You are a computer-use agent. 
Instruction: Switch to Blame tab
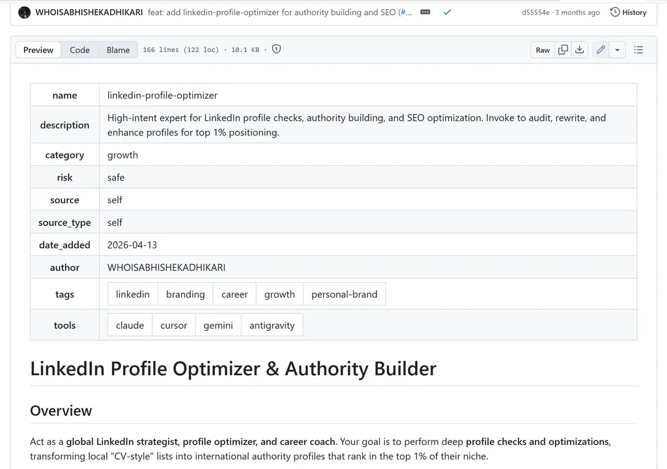pos(118,50)
